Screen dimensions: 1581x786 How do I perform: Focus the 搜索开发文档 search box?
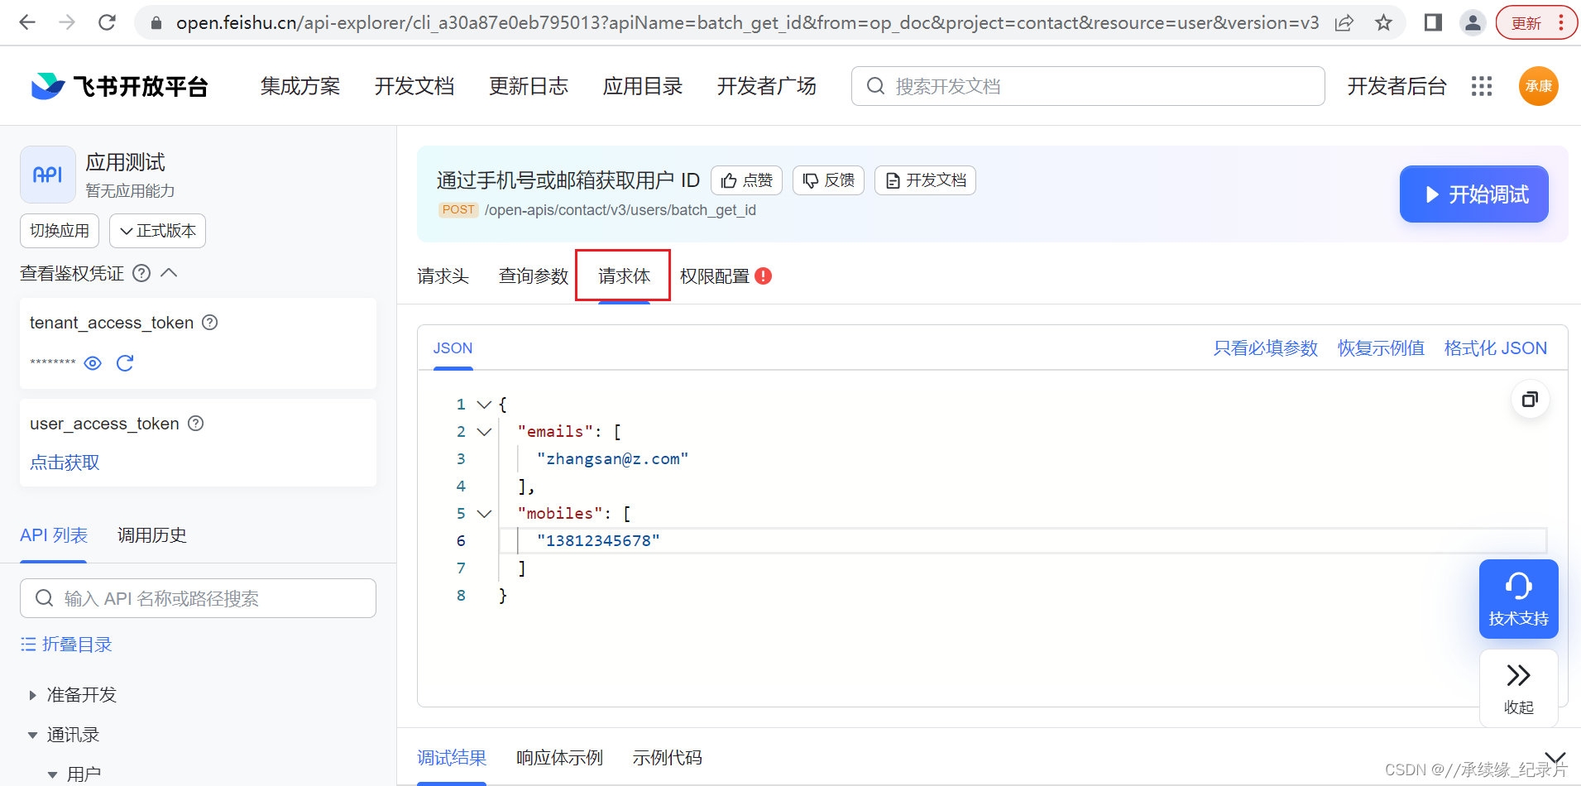pos(1088,86)
